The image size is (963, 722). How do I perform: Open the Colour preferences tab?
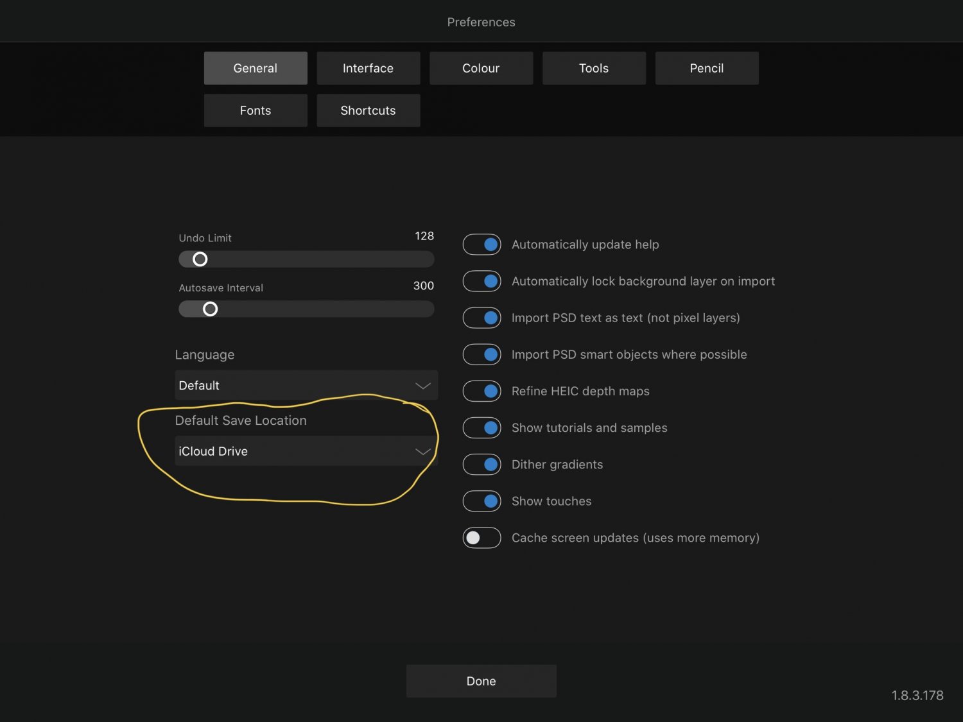tap(481, 68)
